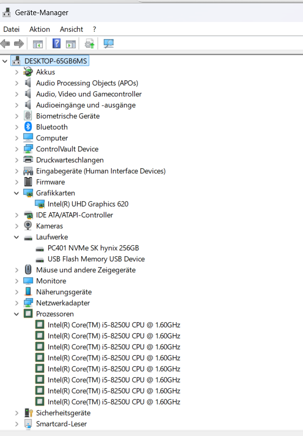Click the Geräte-Manager title bar icon
303x436 pixels.
click(7, 12)
